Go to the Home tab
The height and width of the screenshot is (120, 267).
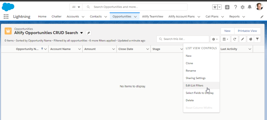(42, 16)
